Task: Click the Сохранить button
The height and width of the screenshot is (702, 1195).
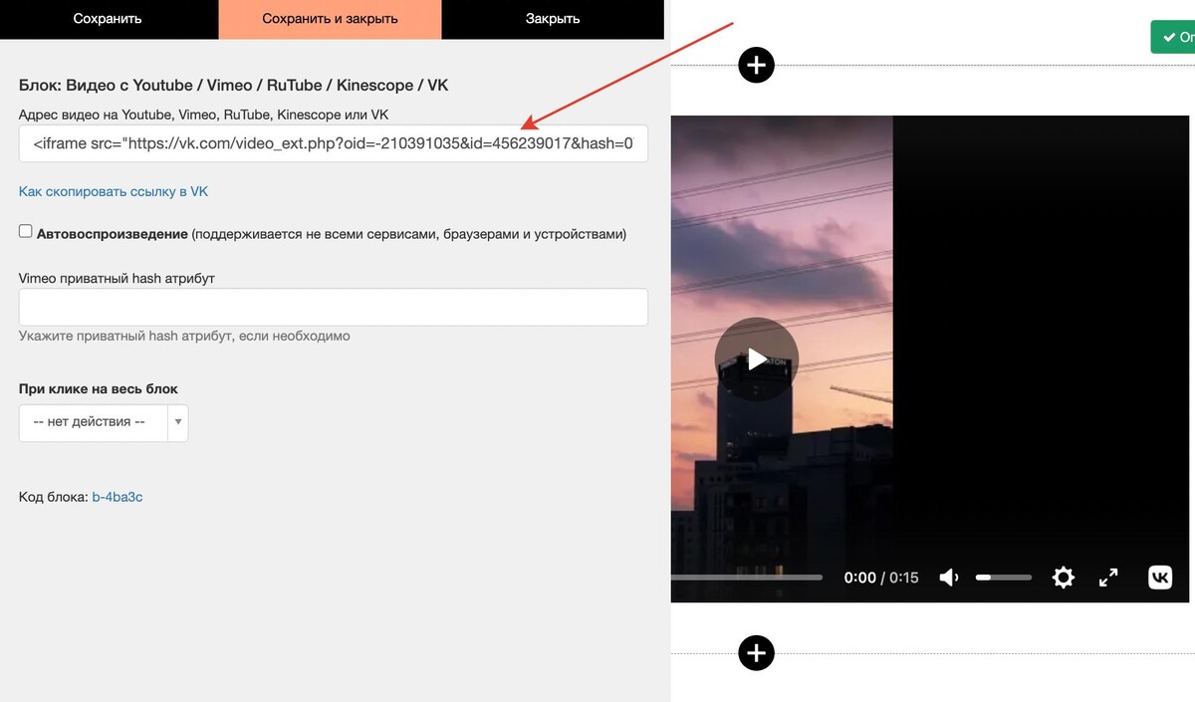Action: (108, 19)
